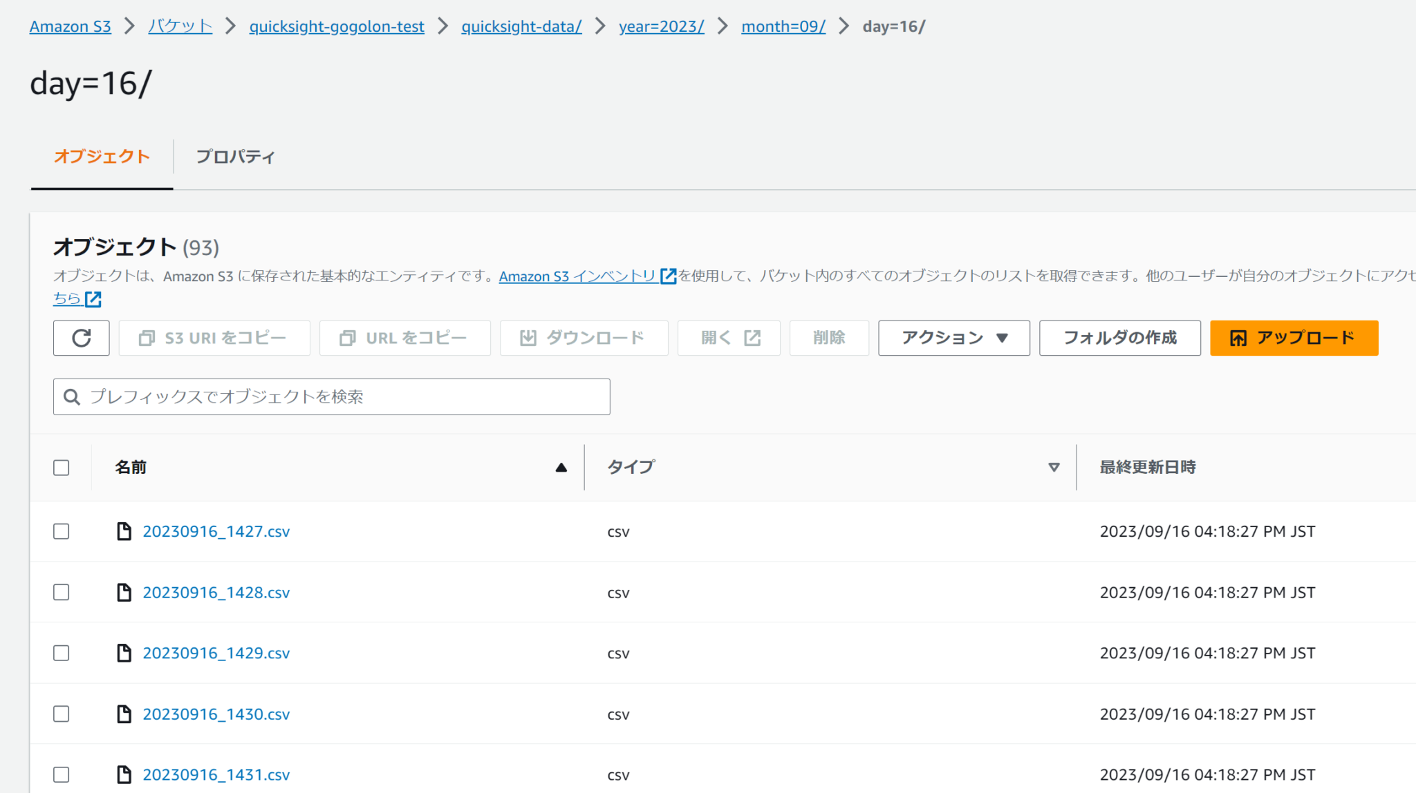Click the 名前 column header

131,468
